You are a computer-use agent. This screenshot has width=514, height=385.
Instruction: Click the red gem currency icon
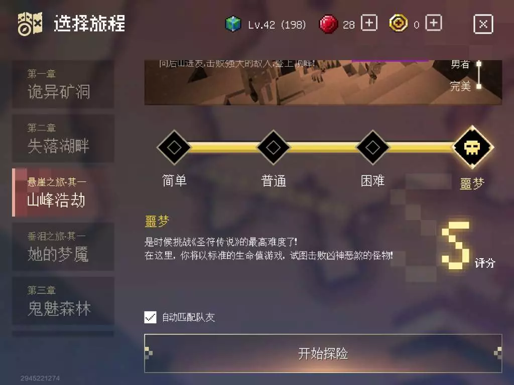[x=328, y=24]
